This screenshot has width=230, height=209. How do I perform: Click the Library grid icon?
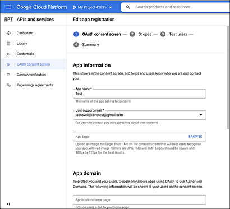8,44
